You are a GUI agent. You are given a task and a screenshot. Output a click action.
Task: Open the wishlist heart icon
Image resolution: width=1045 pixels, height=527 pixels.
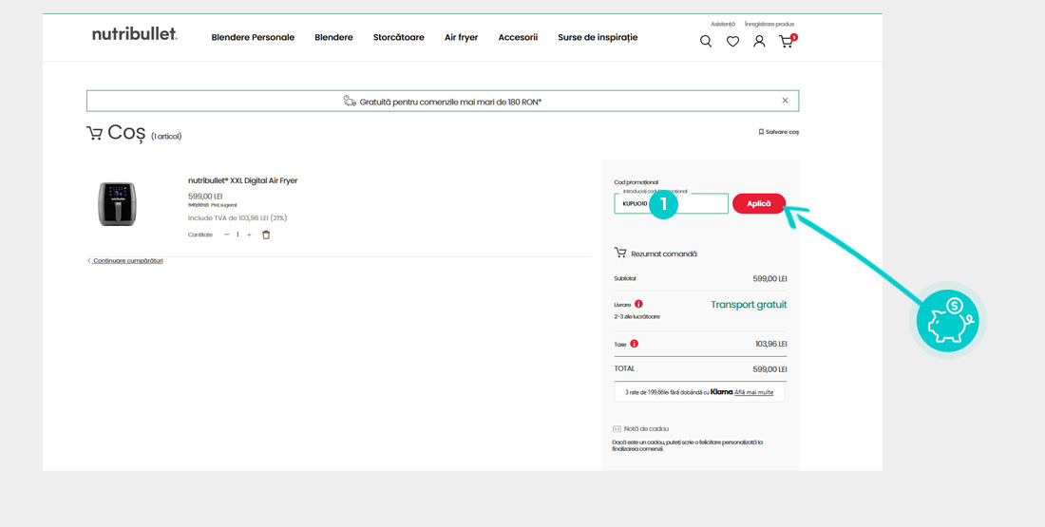pos(732,42)
